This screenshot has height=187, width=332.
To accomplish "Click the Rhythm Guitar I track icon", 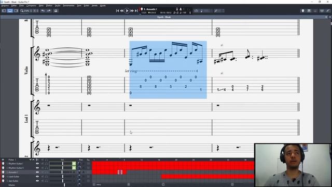I will click(x=3, y=164).
